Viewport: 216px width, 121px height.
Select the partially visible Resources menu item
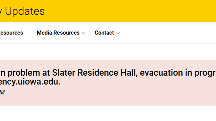tap(11, 33)
